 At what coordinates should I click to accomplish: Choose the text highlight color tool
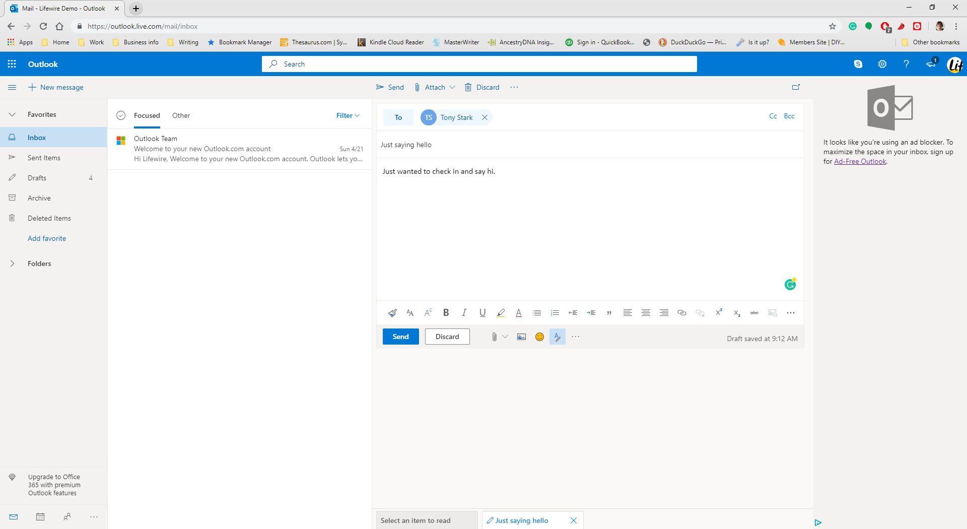[x=501, y=313]
